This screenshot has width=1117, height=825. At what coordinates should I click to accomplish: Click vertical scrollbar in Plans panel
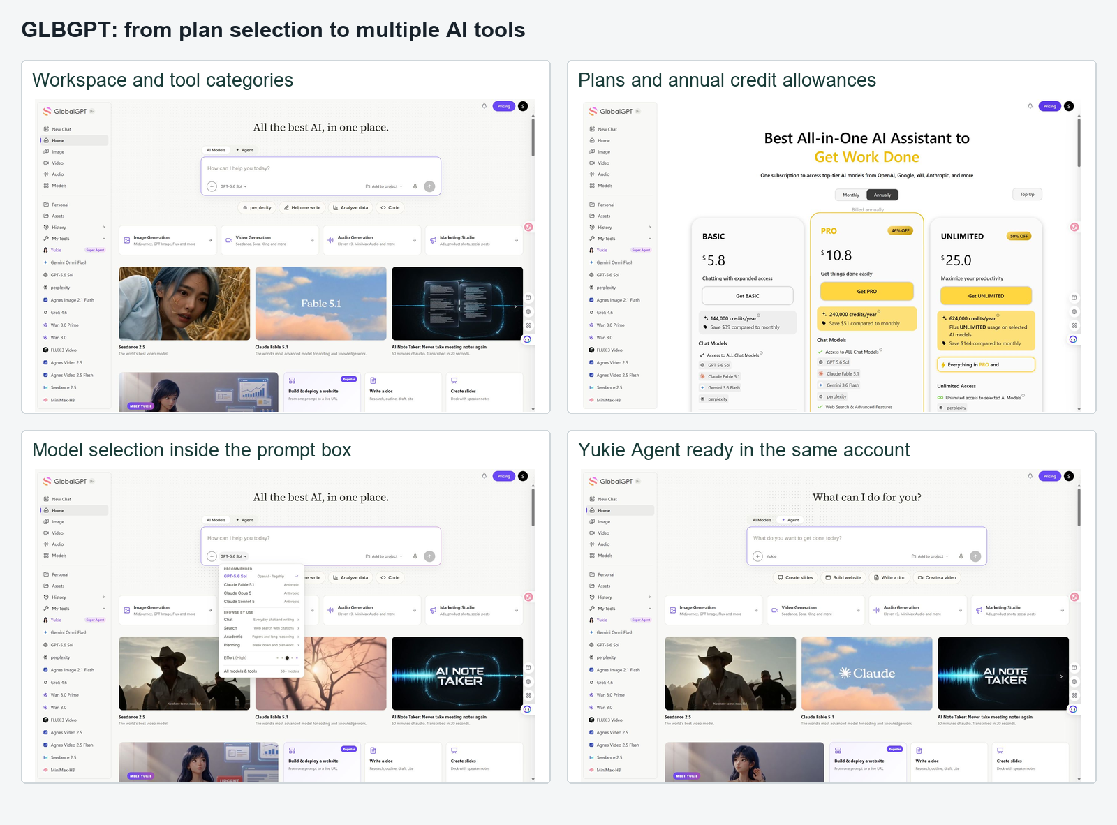coord(1079,143)
